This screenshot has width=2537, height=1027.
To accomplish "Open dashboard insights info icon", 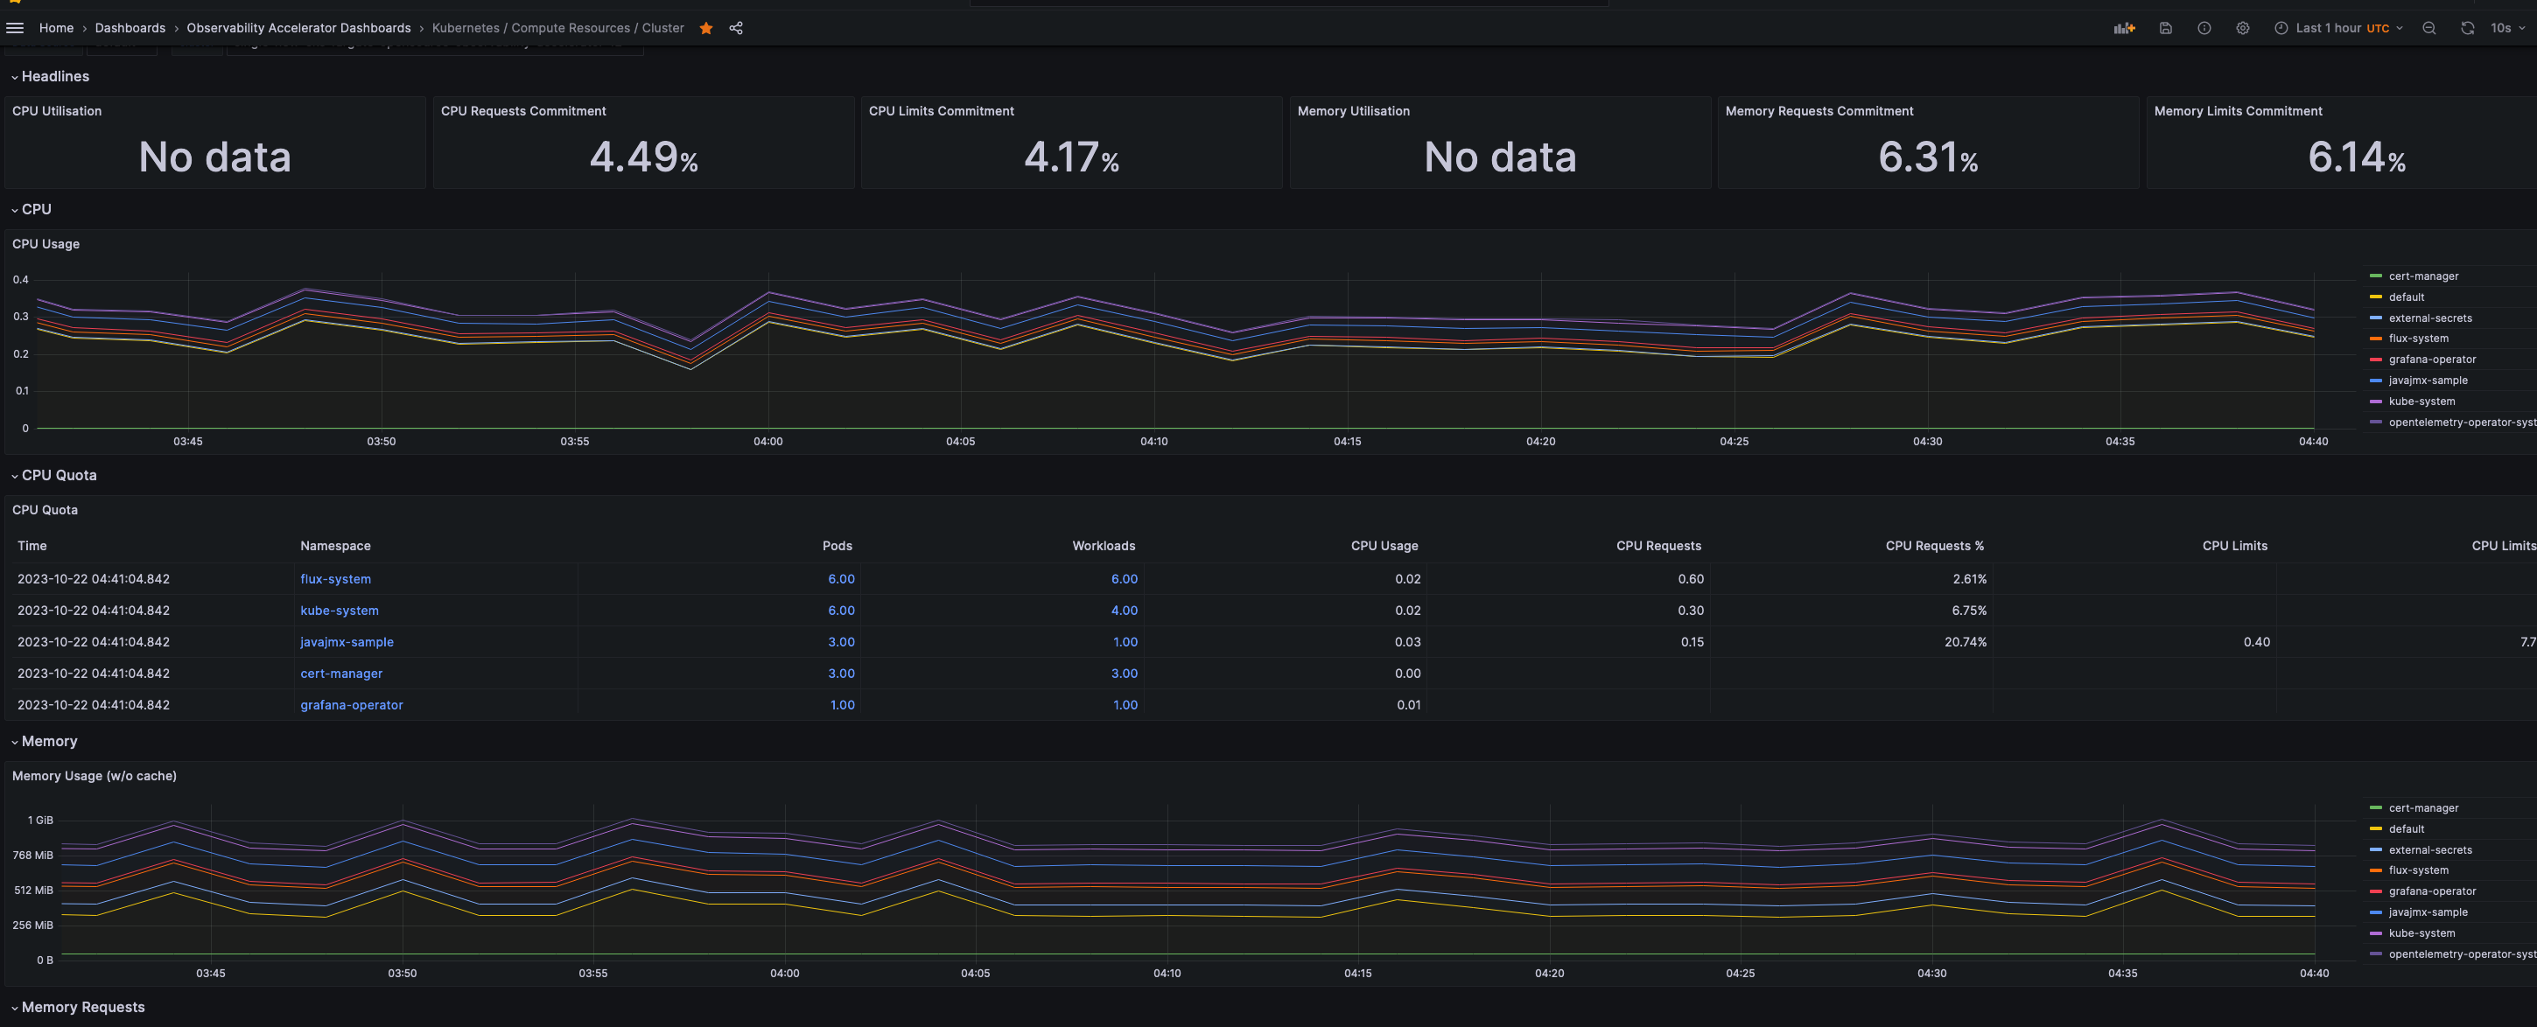I will (x=2204, y=28).
